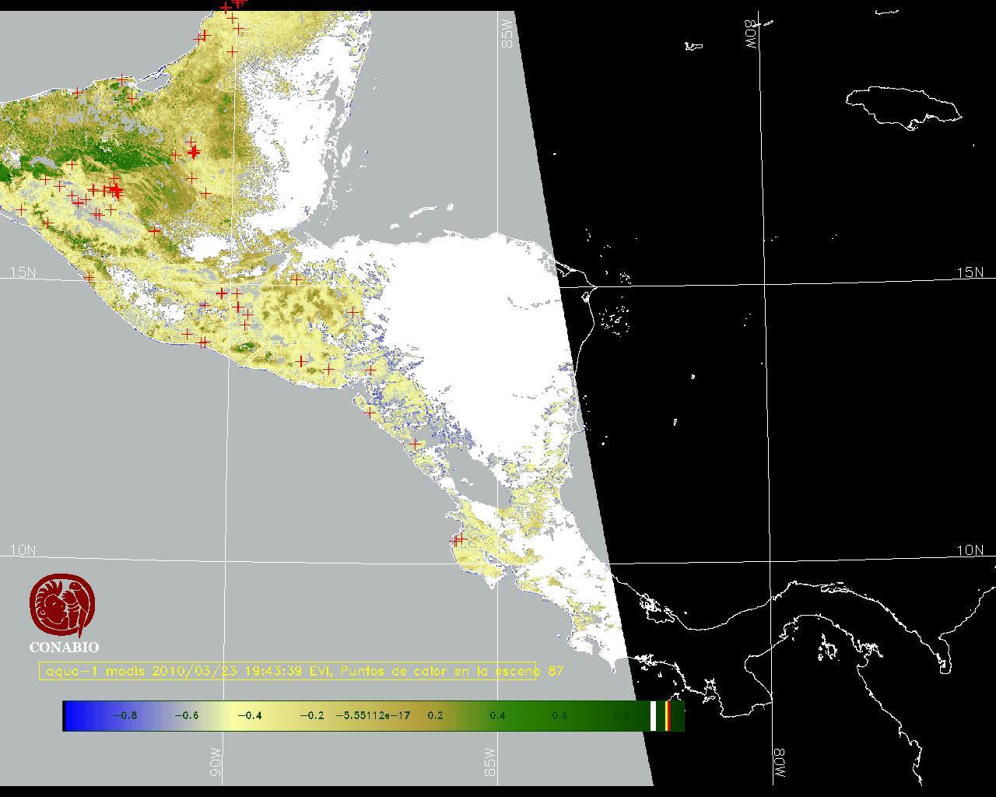Click the dense red hotspot cluster in Guatemala
Image resolution: width=996 pixels, height=797 pixels.
(114, 189)
